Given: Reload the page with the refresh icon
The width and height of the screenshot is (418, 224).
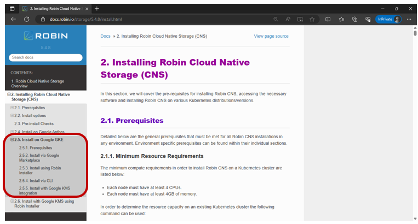Looking at the screenshot, I should 27,19.
